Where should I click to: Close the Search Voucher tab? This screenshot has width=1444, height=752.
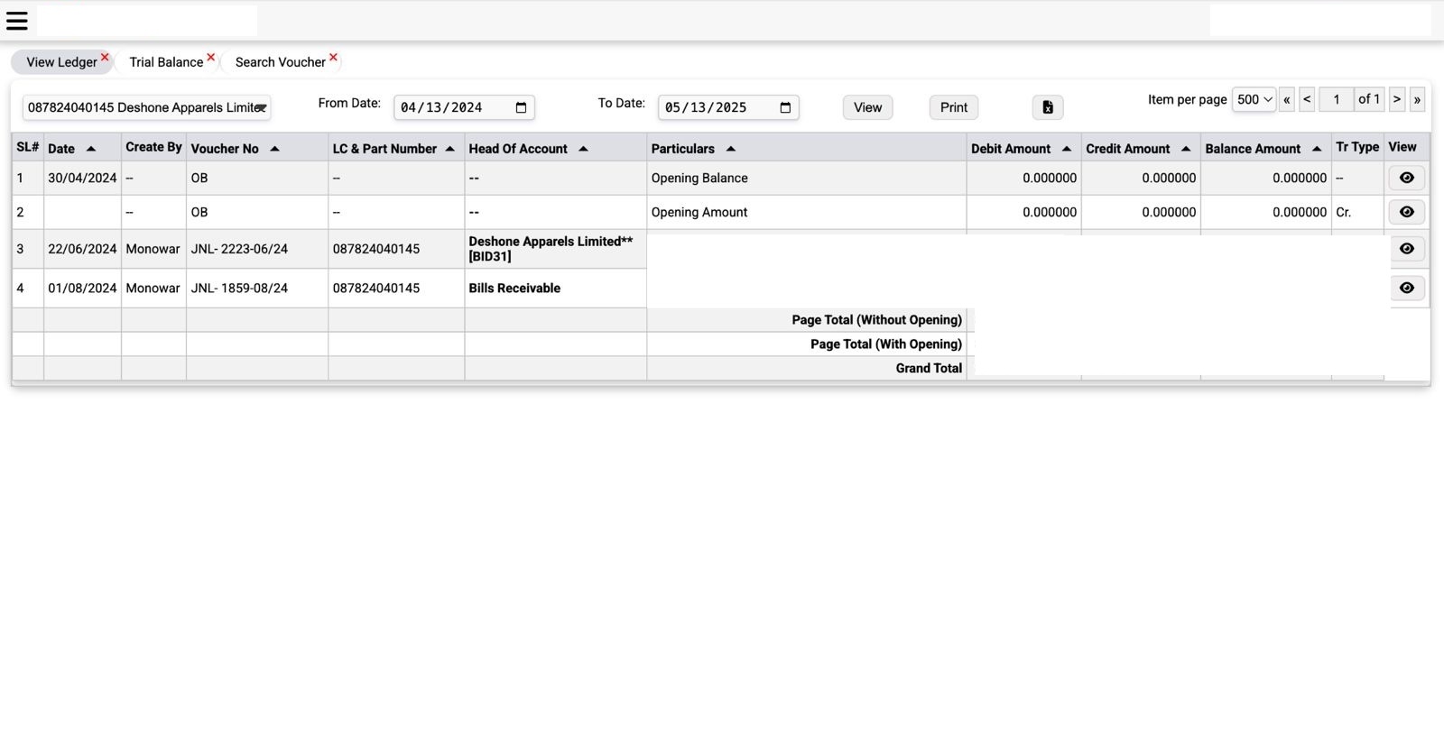[333, 57]
